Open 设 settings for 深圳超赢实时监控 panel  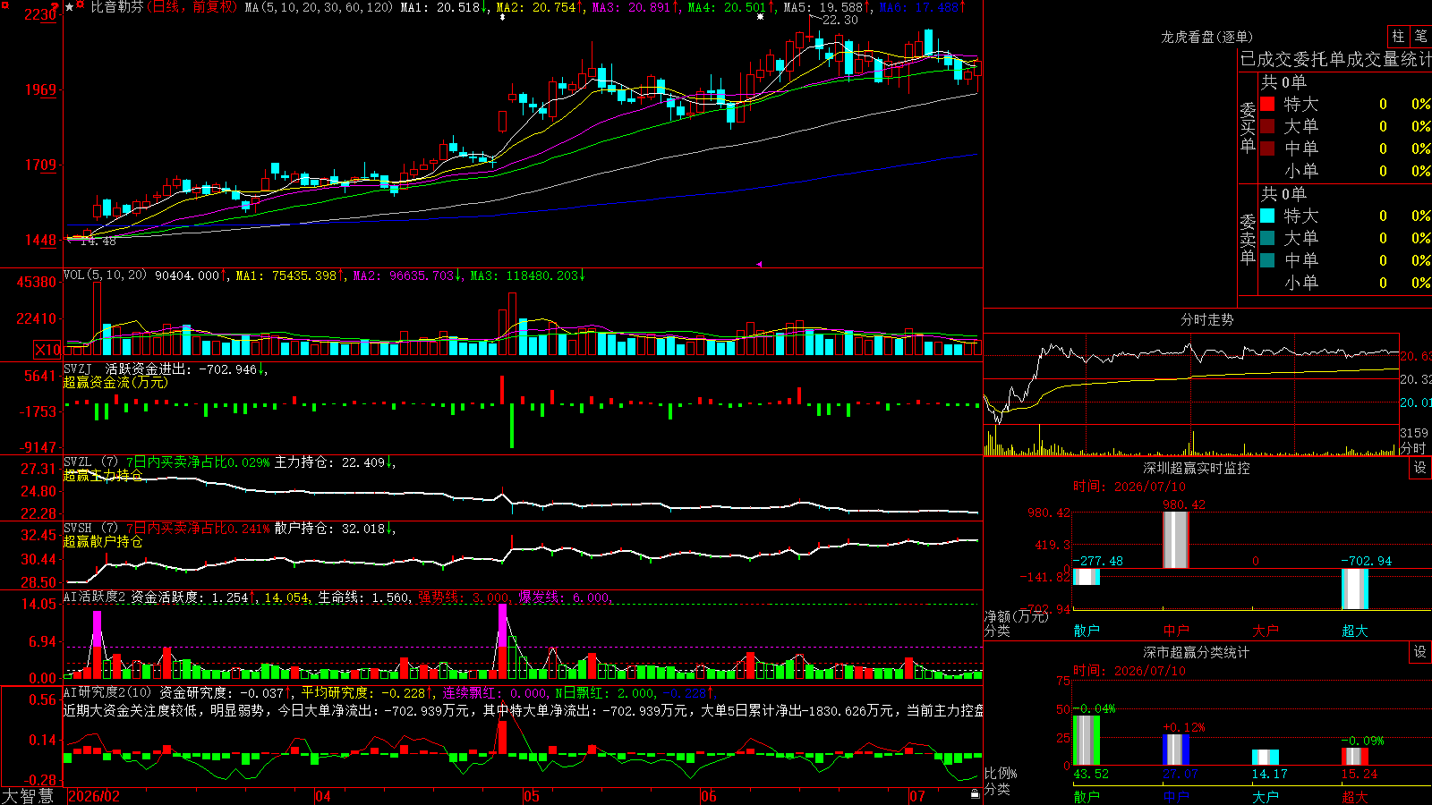[x=1420, y=468]
